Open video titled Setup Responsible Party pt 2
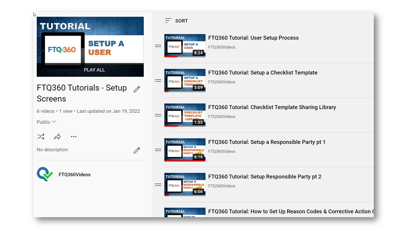The height and width of the screenshot is (231, 410). pyautogui.click(x=265, y=176)
